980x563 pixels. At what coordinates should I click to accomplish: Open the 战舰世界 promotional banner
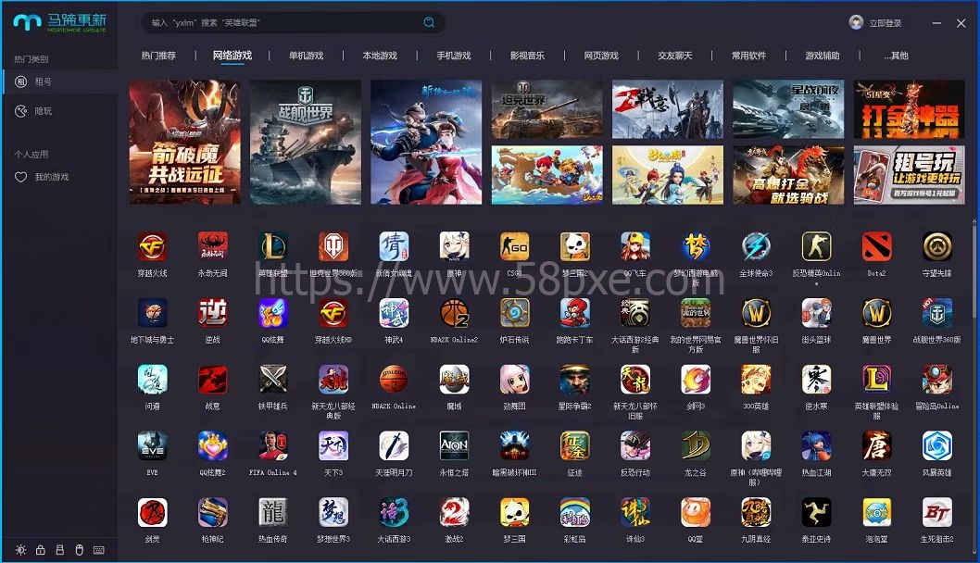click(x=306, y=142)
